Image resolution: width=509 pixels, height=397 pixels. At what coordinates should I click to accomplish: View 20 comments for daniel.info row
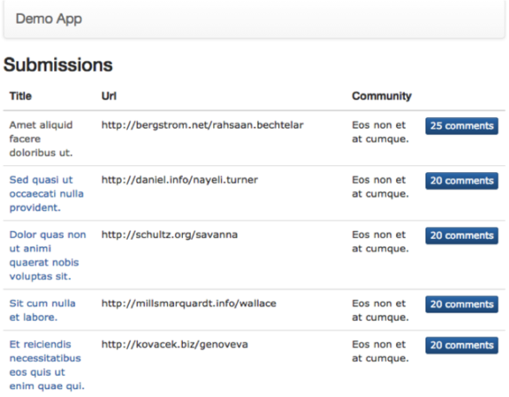pos(461,181)
